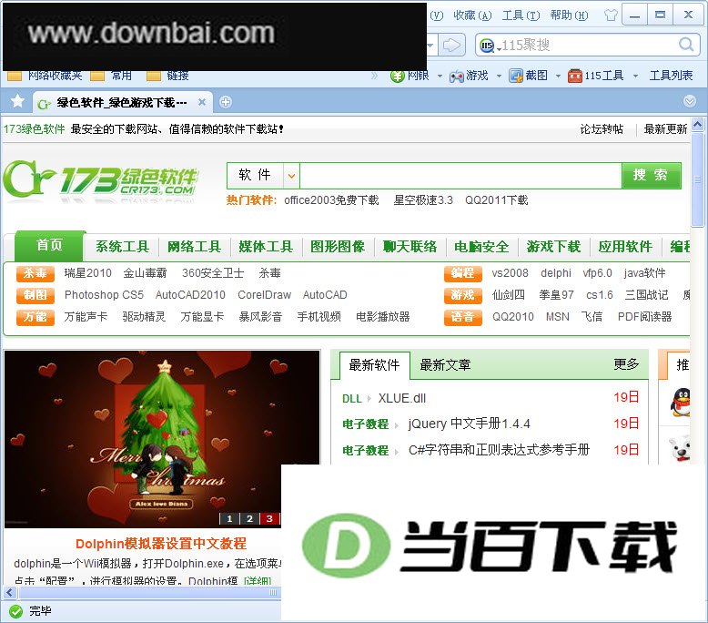This screenshot has height=623, width=708.
Task: Open the 媒体工具 navigation item
Action: pyautogui.click(x=266, y=247)
